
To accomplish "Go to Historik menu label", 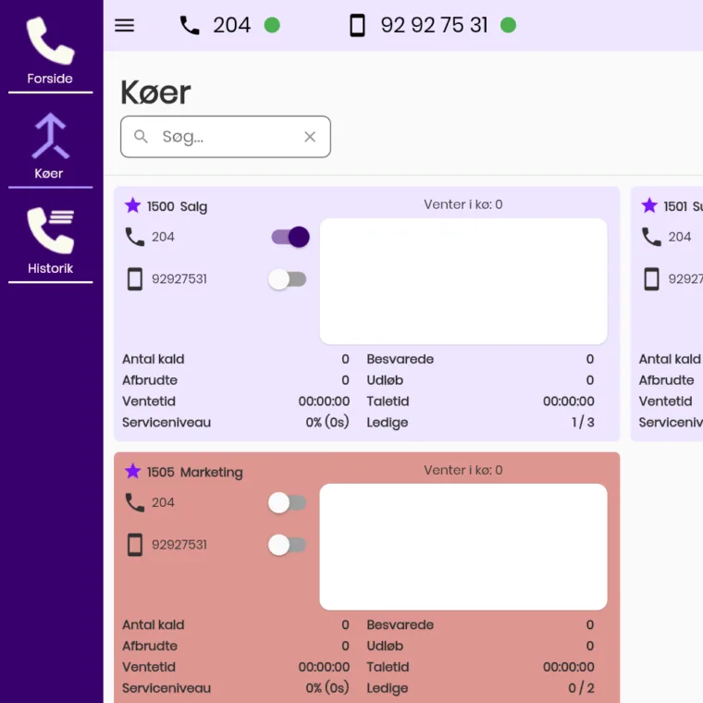I will coord(50,268).
